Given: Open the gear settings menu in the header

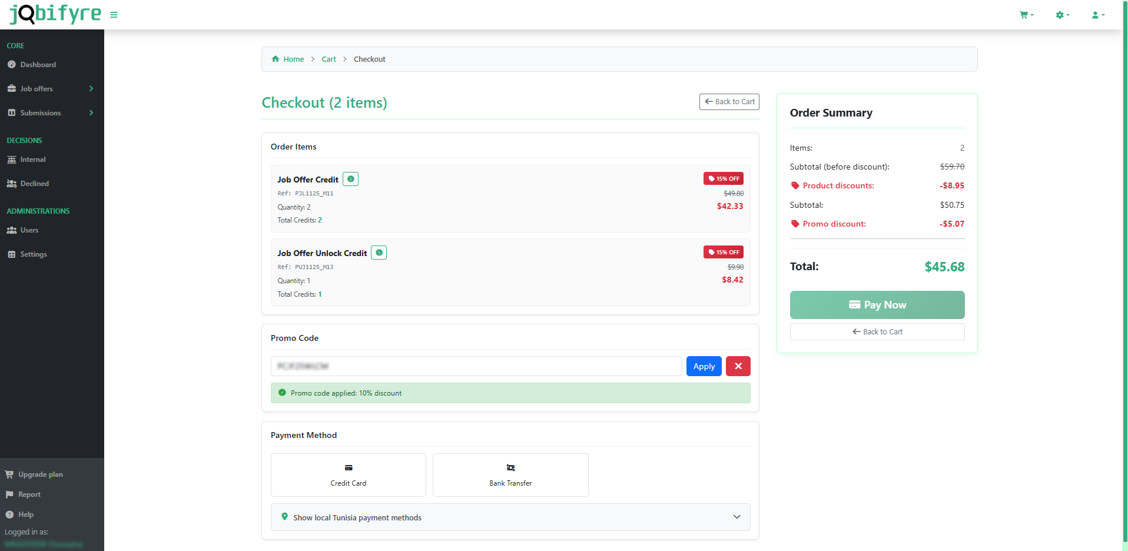Looking at the screenshot, I should coord(1061,15).
